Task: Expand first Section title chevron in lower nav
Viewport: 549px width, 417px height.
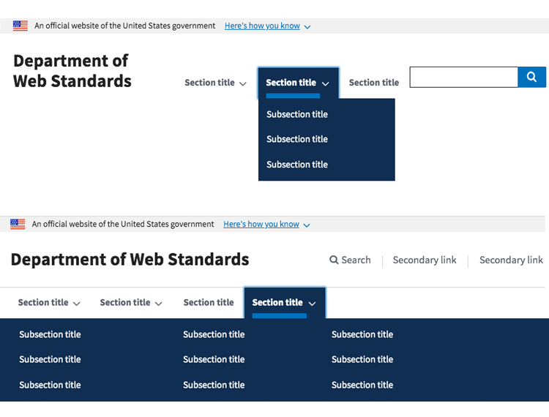Action: pyautogui.click(x=76, y=304)
